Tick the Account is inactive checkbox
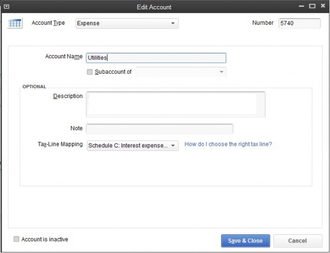The width and height of the screenshot is (330, 253). point(16,239)
